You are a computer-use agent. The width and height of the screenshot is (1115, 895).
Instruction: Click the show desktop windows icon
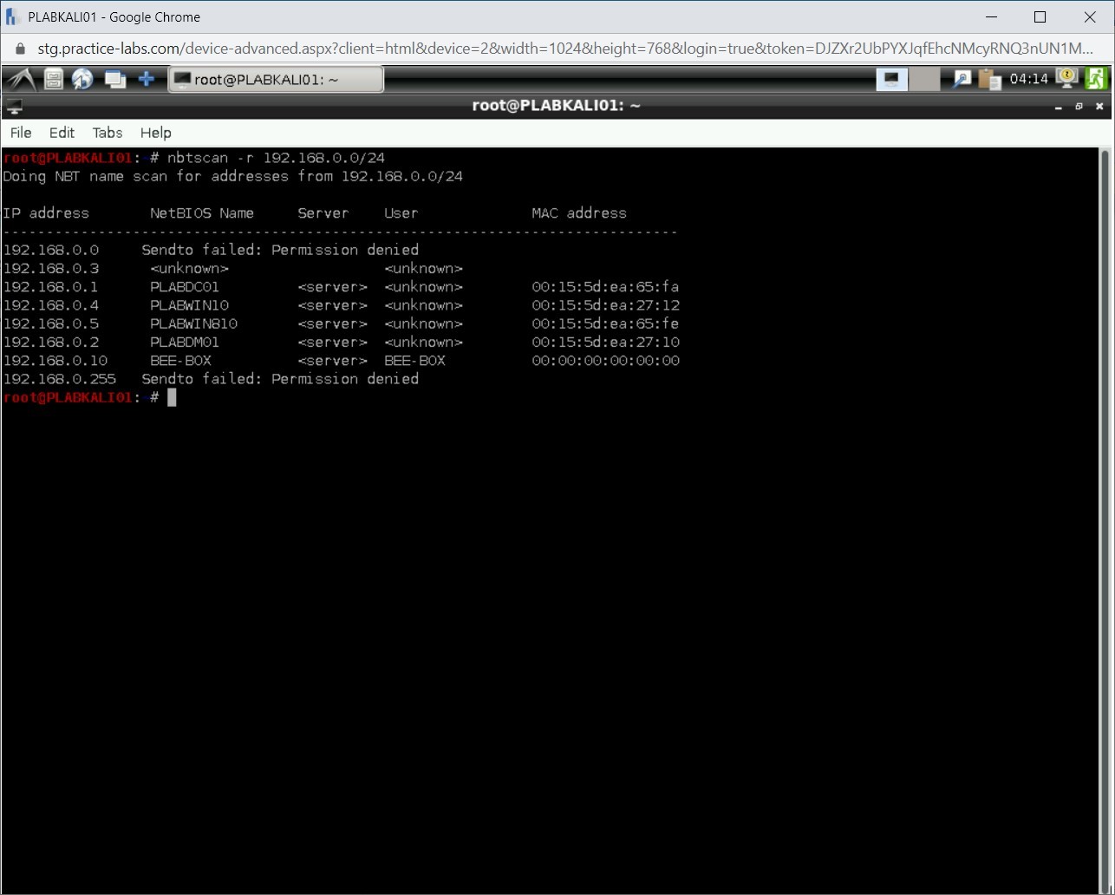tap(114, 80)
